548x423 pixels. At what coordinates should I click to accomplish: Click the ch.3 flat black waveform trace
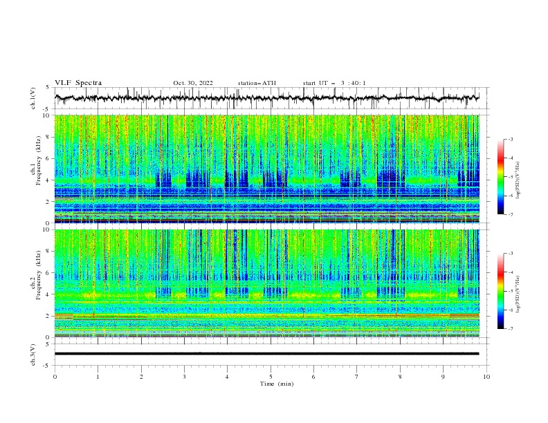pos(266,354)
